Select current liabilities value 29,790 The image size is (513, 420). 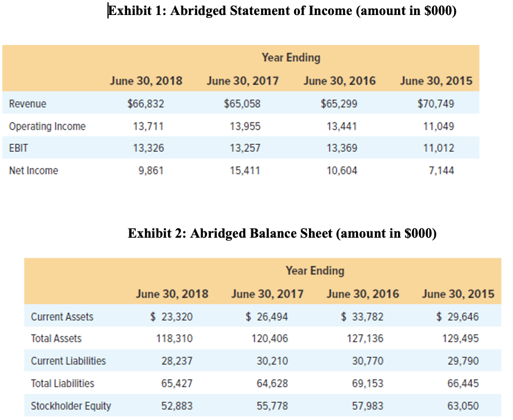click(463, 361)
